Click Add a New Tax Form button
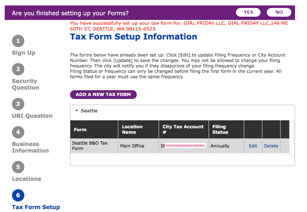Image resolution: width=307 pixels, height=212 pixels. 103,95
